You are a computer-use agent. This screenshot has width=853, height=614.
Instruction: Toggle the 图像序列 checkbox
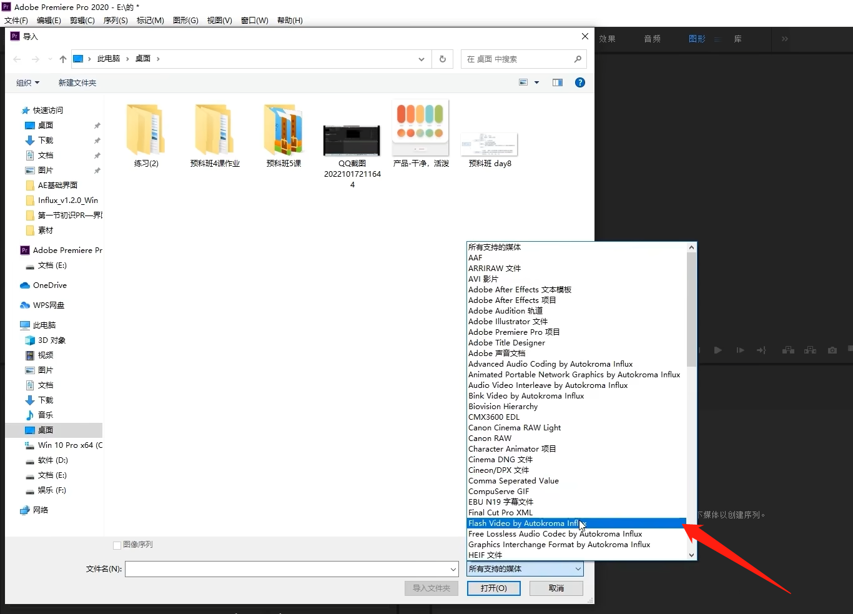(117, 545)
